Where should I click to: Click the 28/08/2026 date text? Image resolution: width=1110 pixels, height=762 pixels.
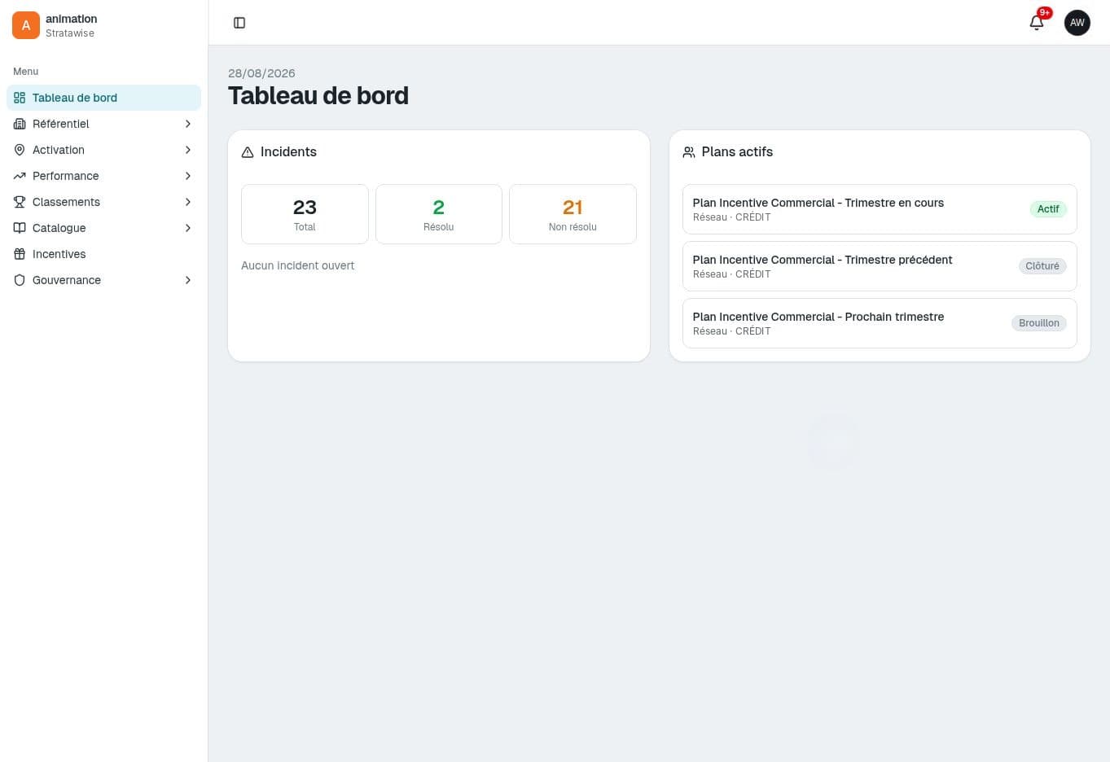[261, 73]
